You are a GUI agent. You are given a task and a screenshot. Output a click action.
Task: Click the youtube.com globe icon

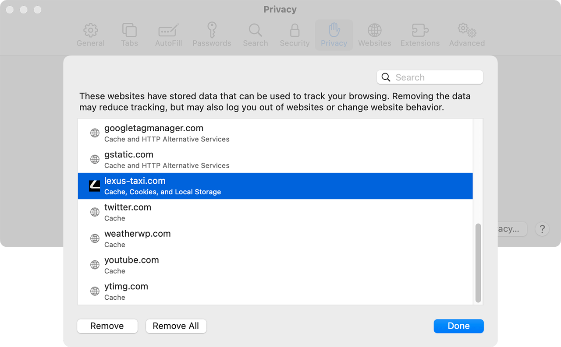coord(95,265)
